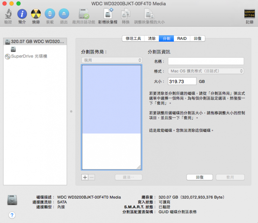Click the sidebar divider dot handle
Image resolution: width=258 pixels, height=223 pixels.
pos(71,111)
